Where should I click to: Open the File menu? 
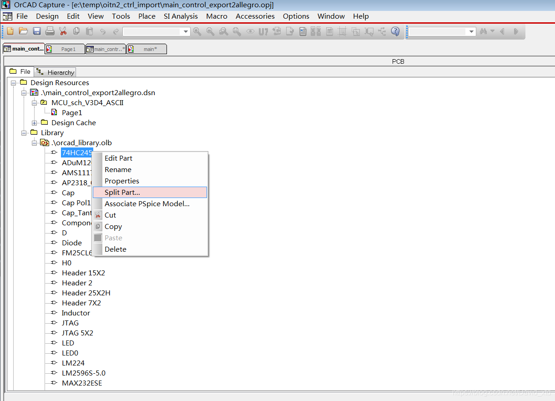22,16
